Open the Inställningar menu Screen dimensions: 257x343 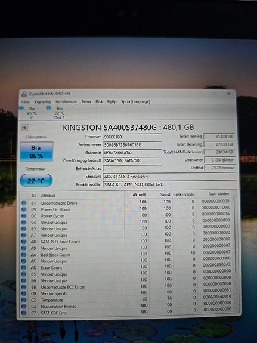tap(66, 102)
